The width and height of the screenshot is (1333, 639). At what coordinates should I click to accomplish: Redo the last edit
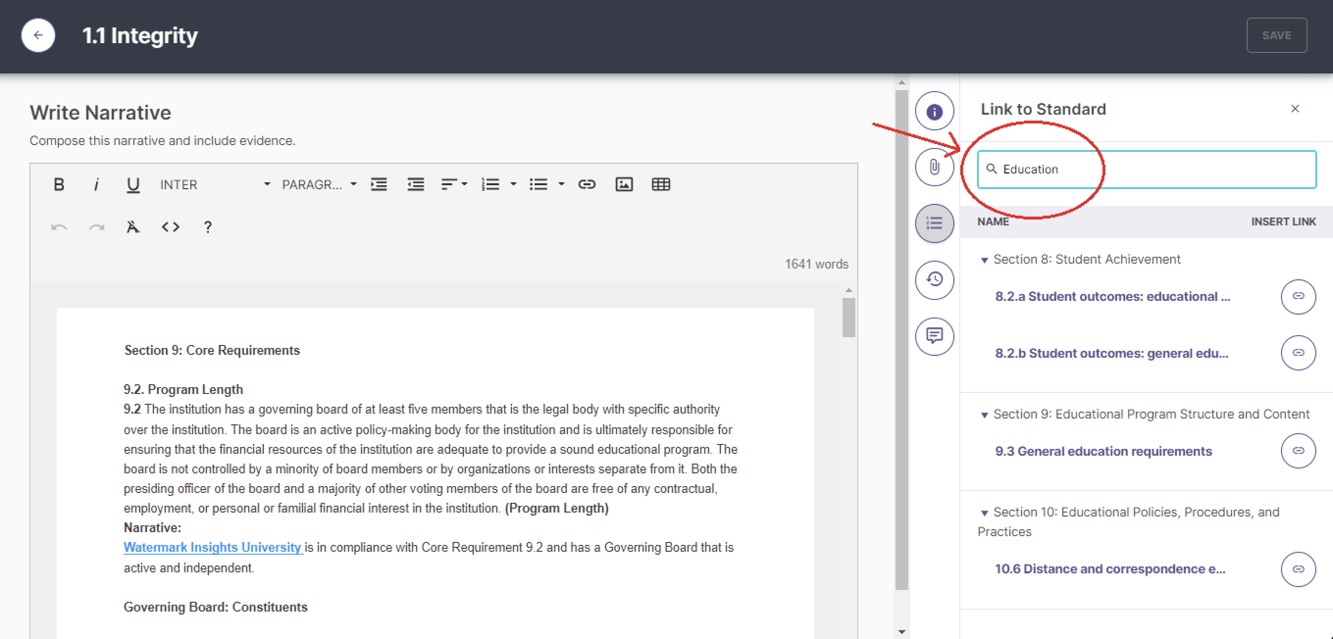click(96, 227)
